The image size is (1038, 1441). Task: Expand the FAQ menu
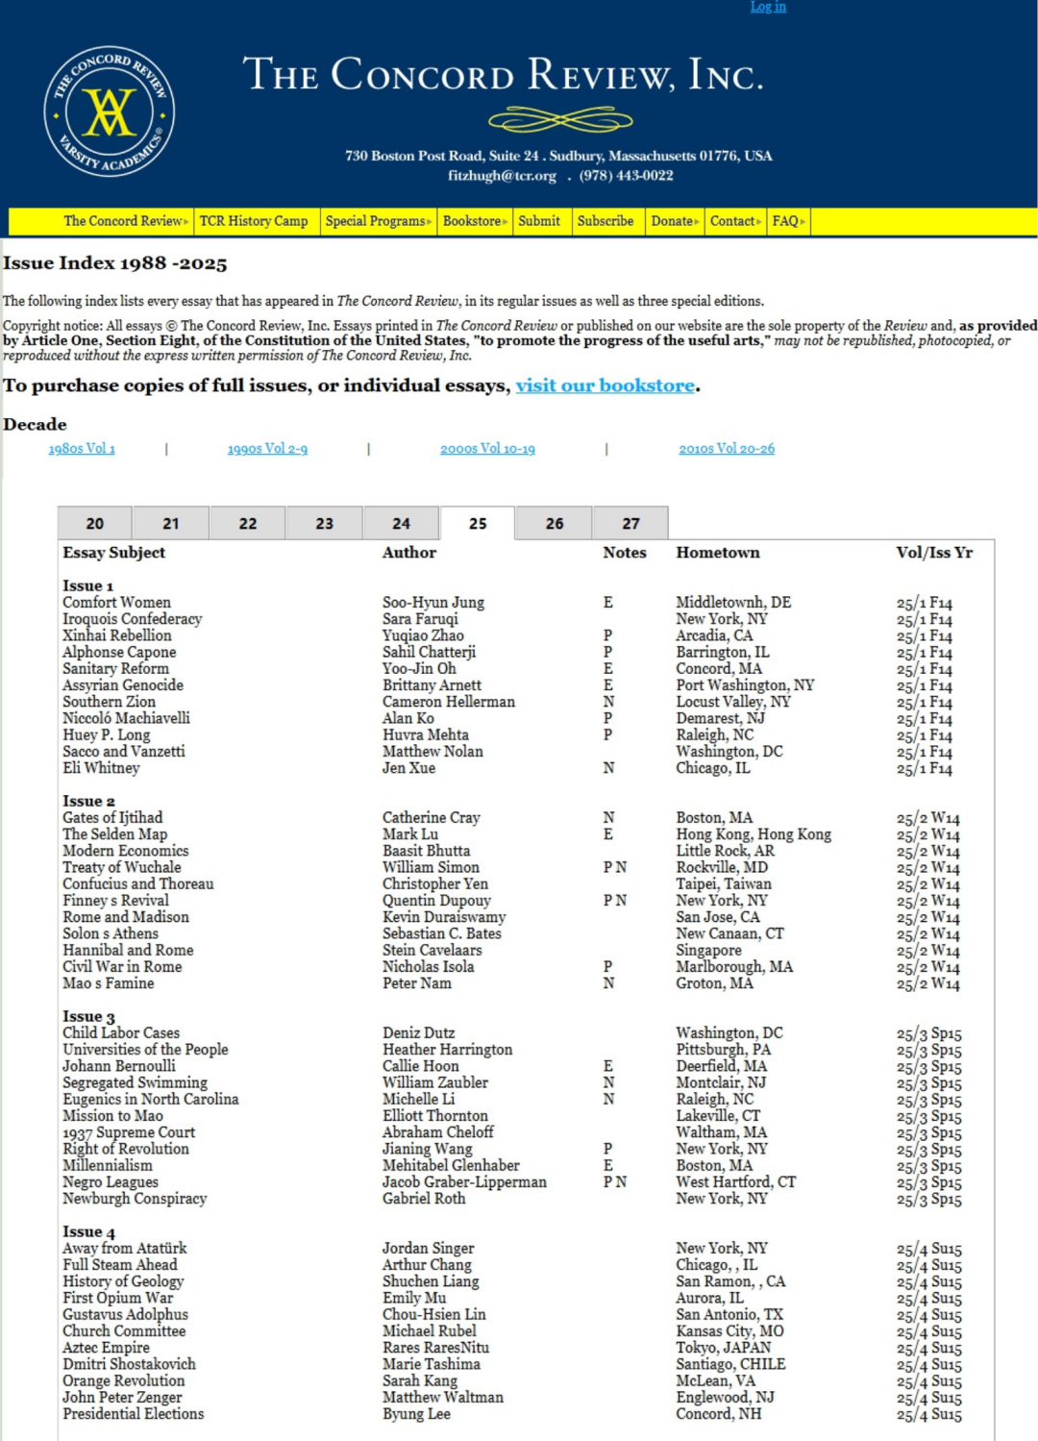pyautogui.click(x=788, y=221)
